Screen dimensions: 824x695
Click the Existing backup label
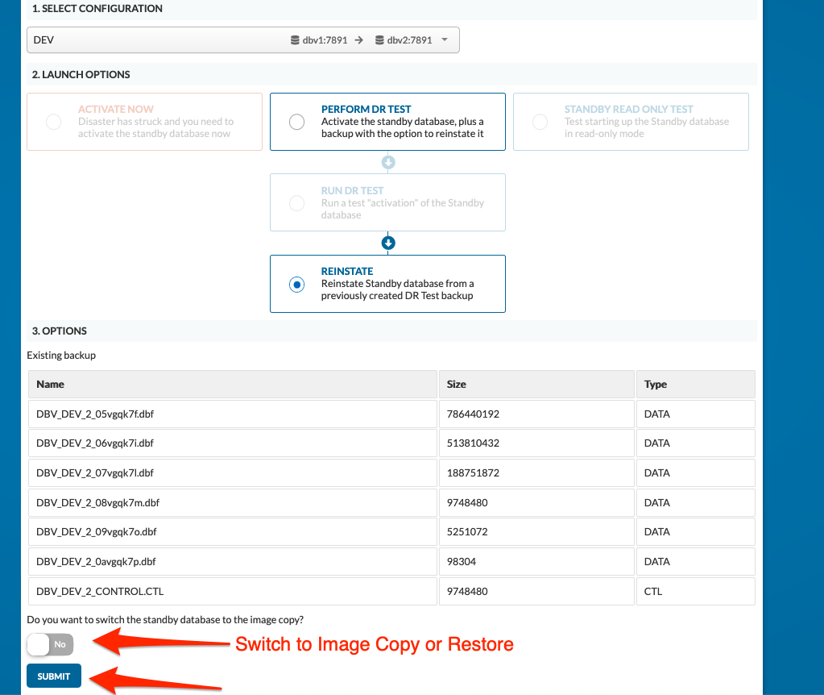61,355
